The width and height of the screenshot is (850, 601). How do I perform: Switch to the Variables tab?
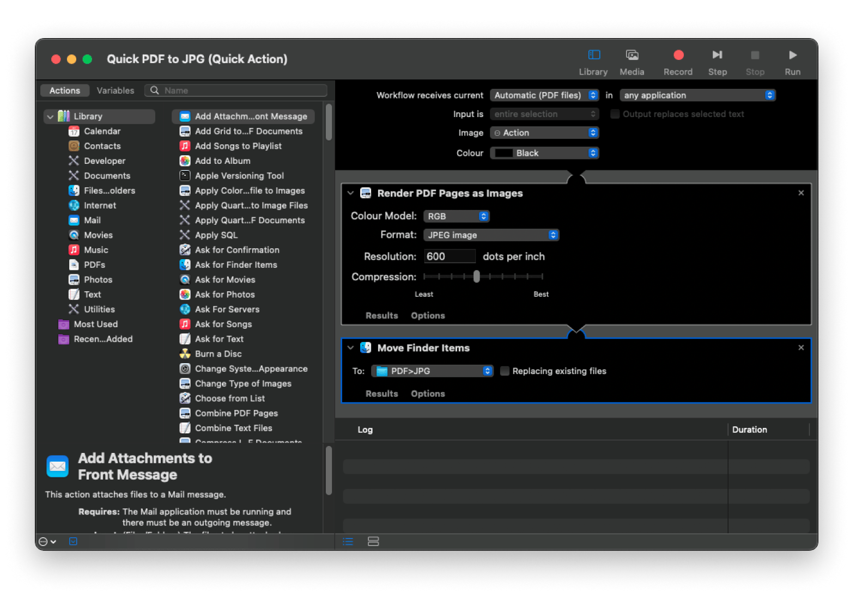115,90
